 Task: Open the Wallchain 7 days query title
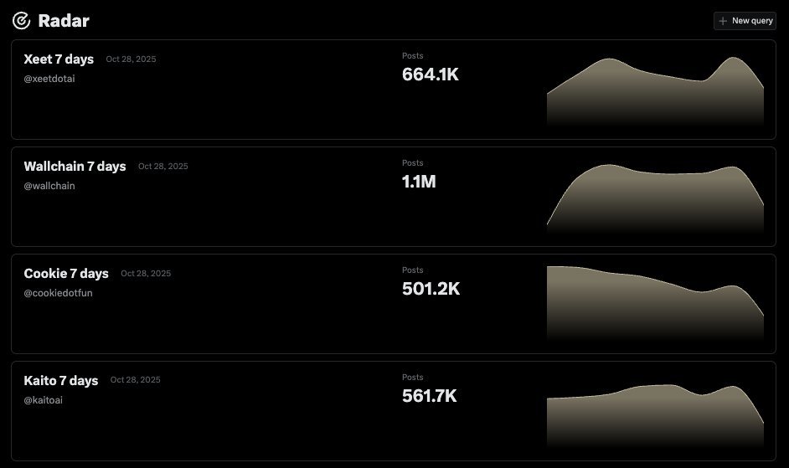(75, 167)
